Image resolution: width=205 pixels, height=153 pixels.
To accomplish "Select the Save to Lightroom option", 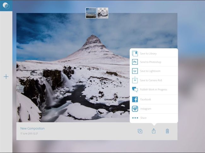I will pyautogui.click(x=150, y=71).
